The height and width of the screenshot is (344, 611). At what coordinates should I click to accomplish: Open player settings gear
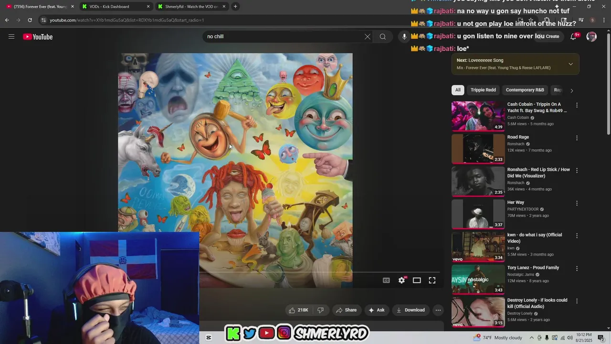(401, 280)
